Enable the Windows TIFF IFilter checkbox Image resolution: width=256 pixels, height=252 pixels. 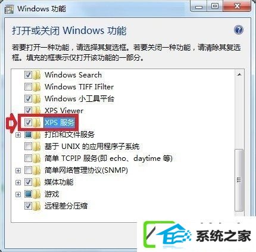(x=28, y=87)
